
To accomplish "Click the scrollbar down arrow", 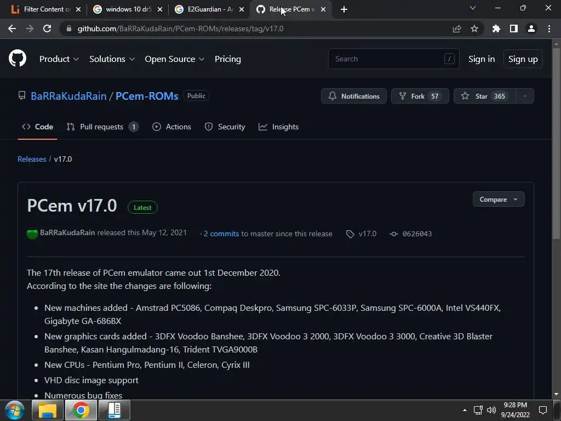I will point(556,394).
